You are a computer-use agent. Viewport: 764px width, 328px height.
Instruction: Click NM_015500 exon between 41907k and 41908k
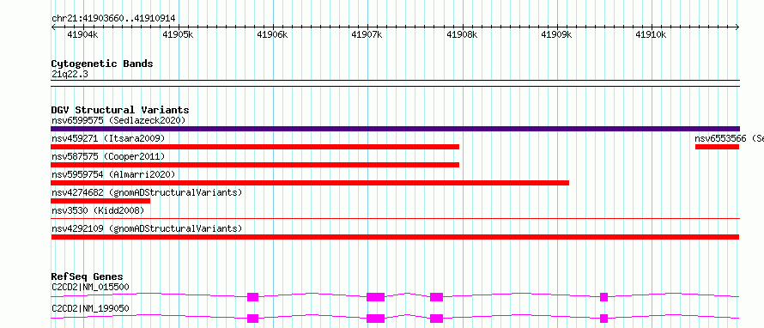click(437, 297)
